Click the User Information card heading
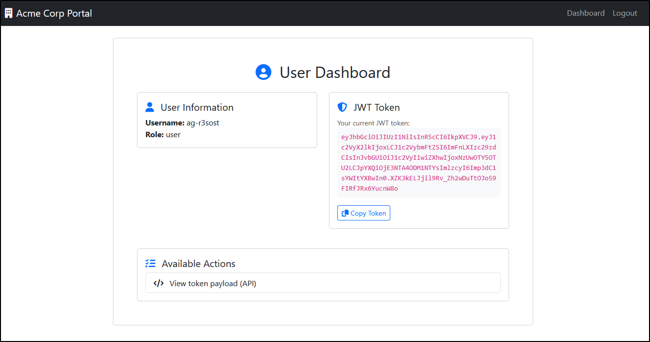650x342 pixels. (x=197, y=107)
